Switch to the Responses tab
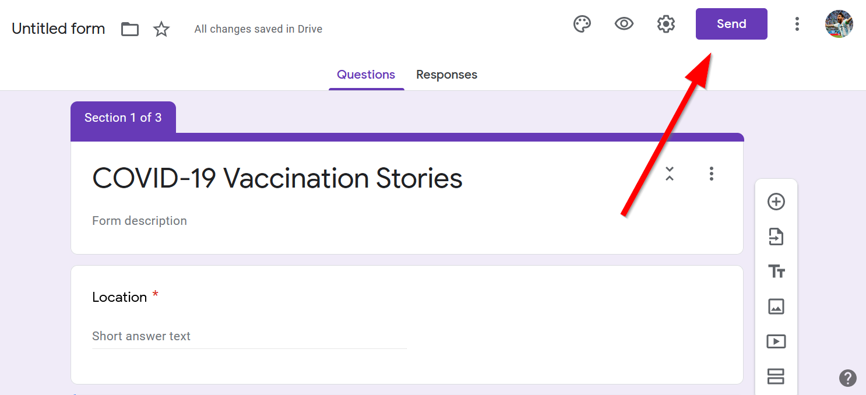Viewport: 866px width, 395px height. [446, 75]
